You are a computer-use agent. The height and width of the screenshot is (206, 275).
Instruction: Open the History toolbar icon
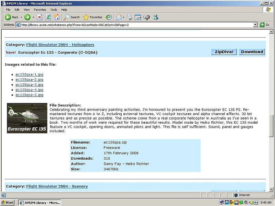tap(109, 17)
